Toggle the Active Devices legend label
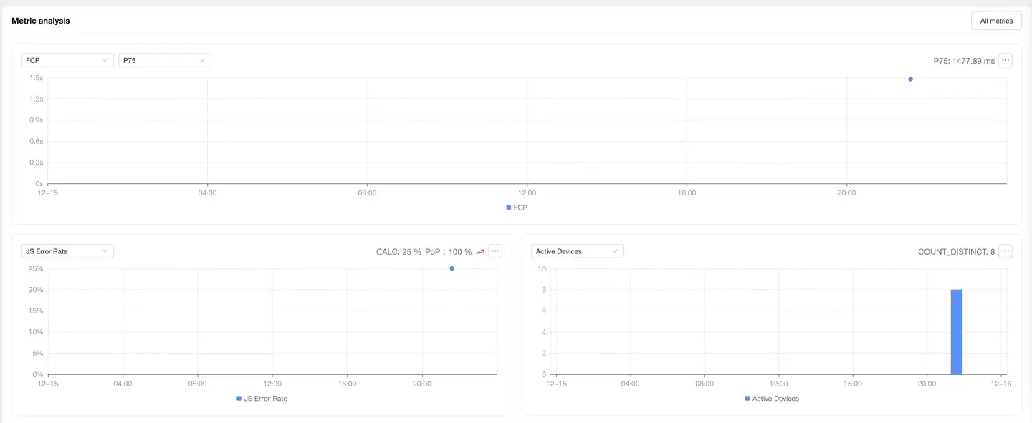1032x423 pixels. point(775,399)
